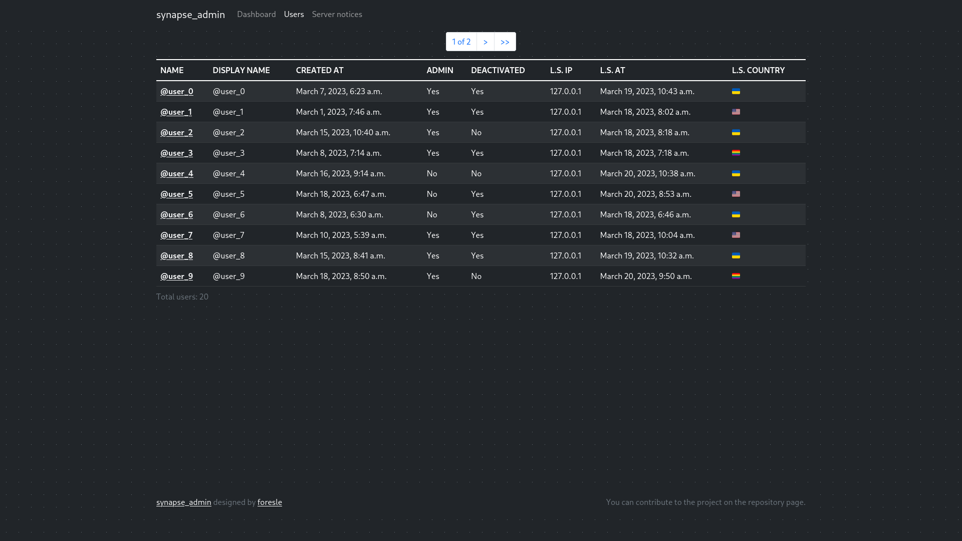Screen dimensions: 962x541
Task: Go to next page with > button
Action: click(485, 42)
